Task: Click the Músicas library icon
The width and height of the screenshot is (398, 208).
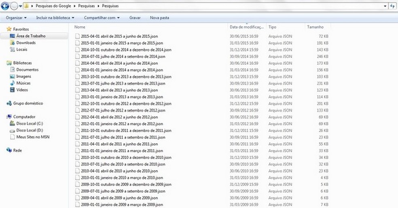Action: 12,83
